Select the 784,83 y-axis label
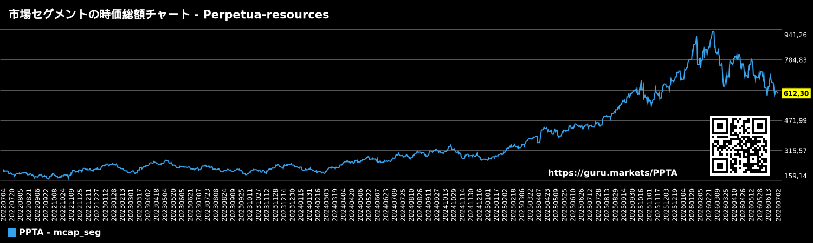Viewport: 813px width, 243px height. [x=796, y=60]
